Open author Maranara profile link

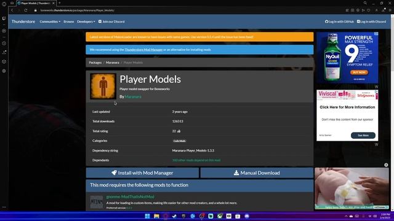133,96
